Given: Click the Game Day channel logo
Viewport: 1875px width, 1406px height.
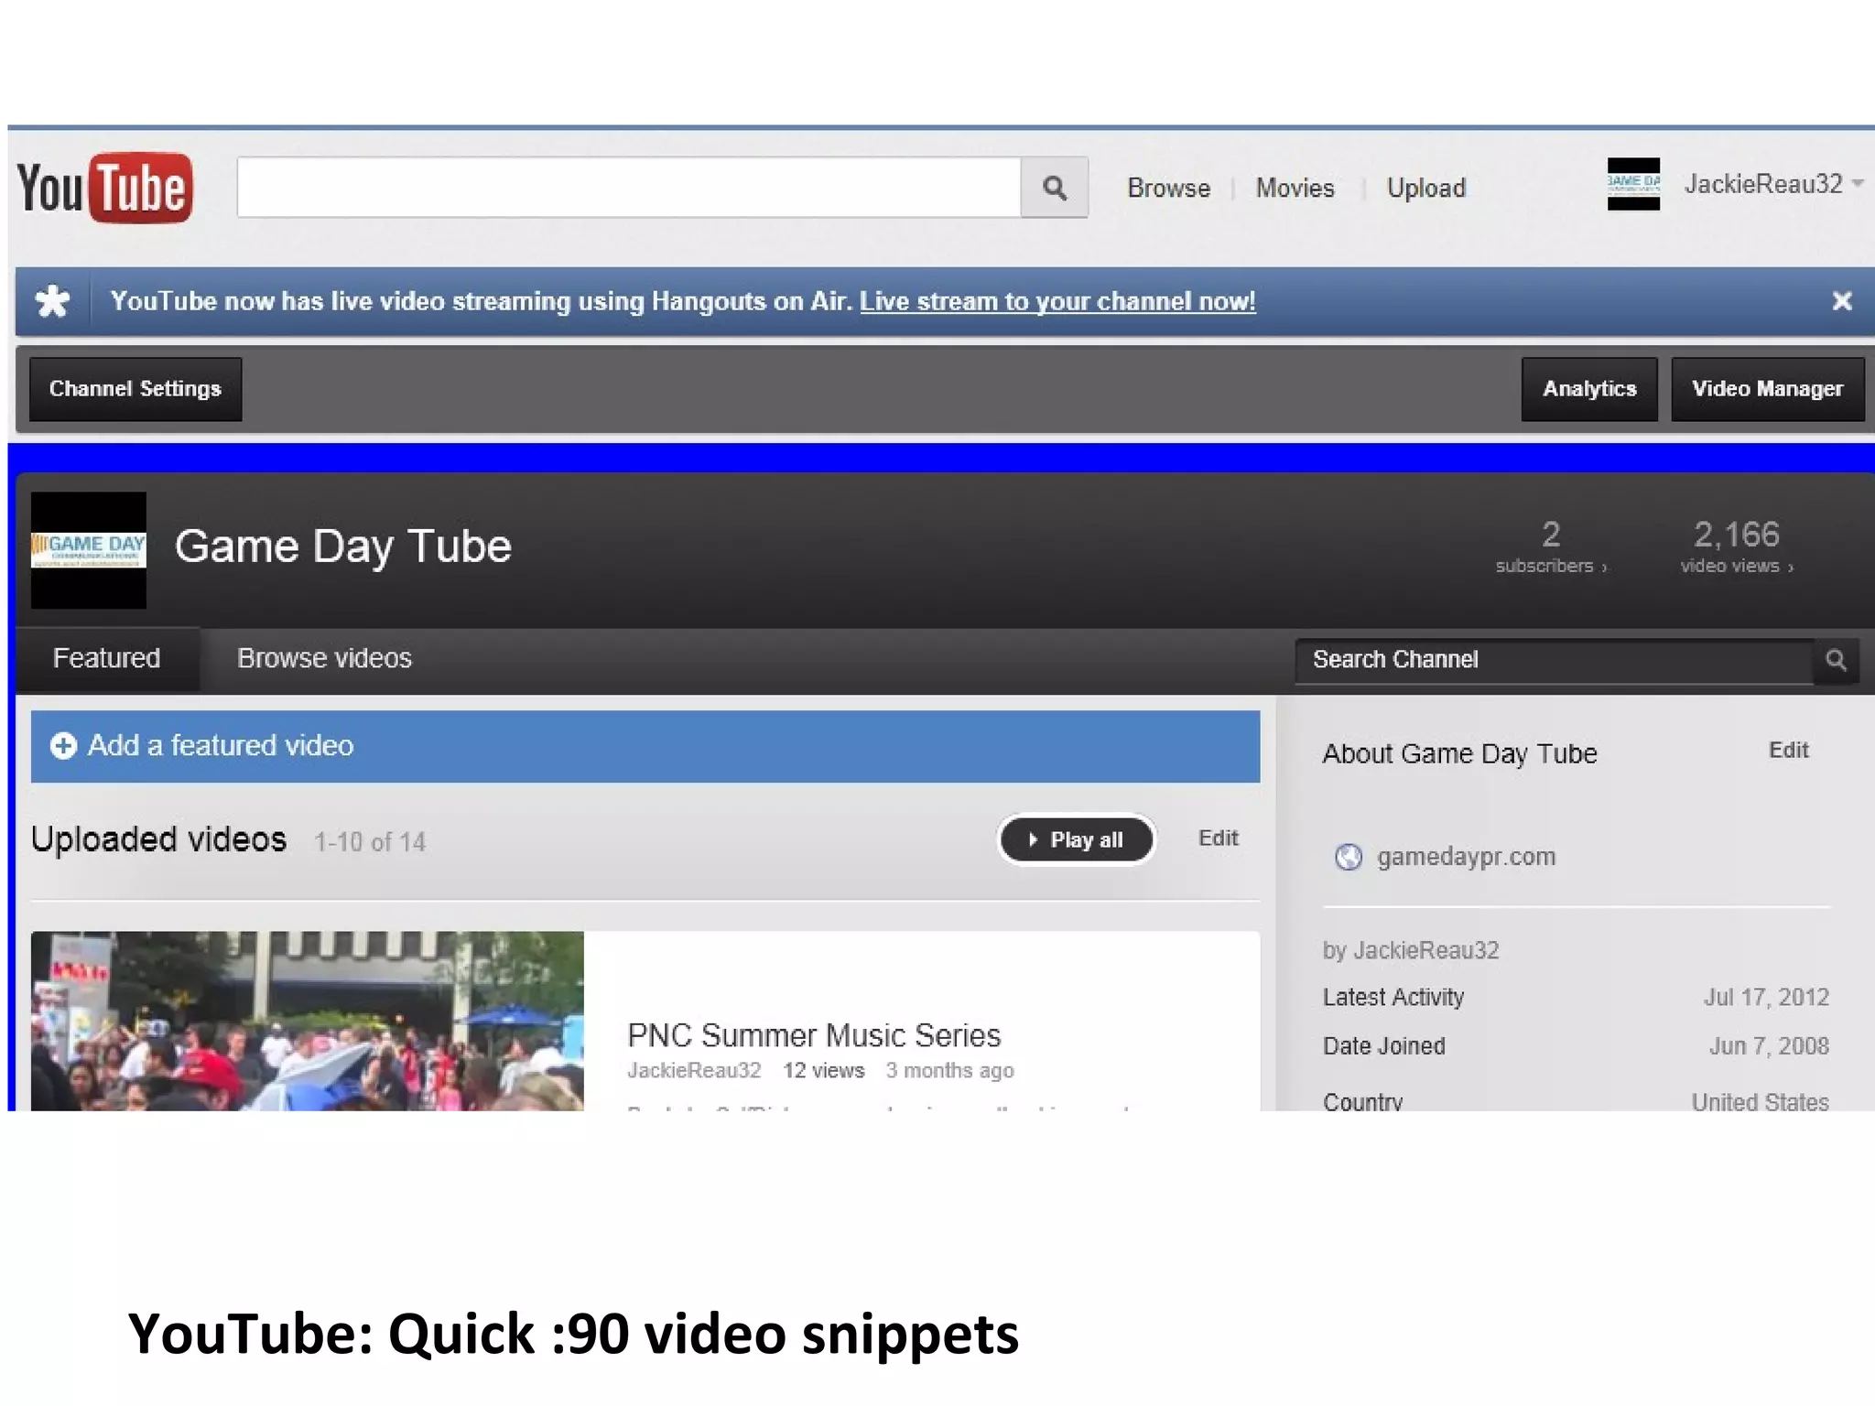Looking at the screenshot, I should (89, 550).
